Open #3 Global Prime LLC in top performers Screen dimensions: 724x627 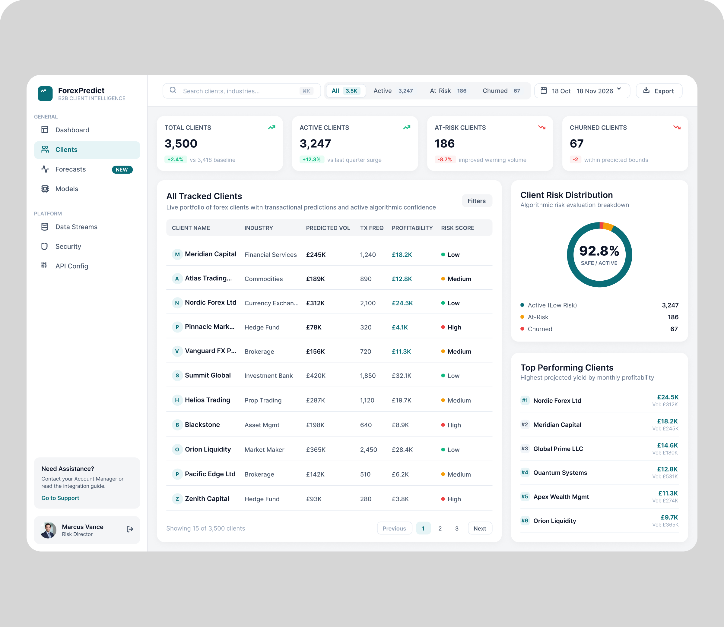[x=599, y=449]
